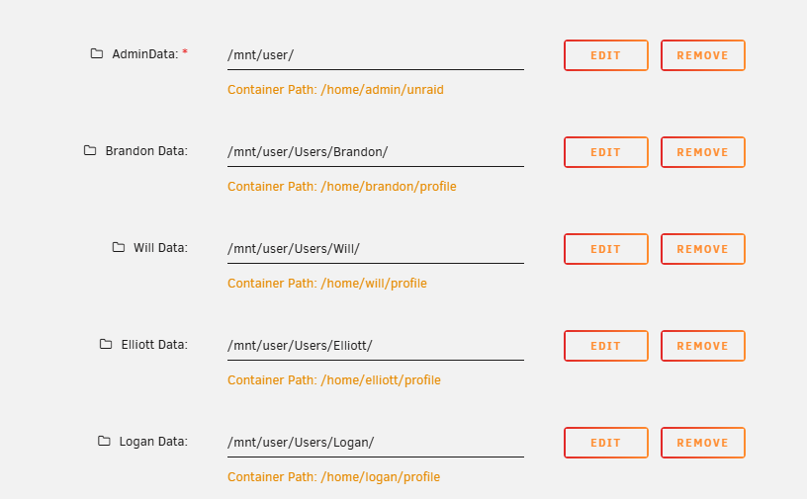Edit the Brandon Data path
Screen dimensions: 807x499
(606, 152)
